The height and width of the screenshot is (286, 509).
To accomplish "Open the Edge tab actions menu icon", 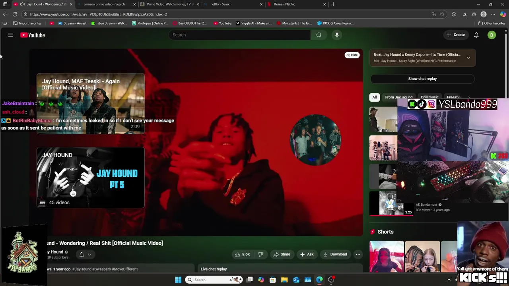I will point(5,4).
